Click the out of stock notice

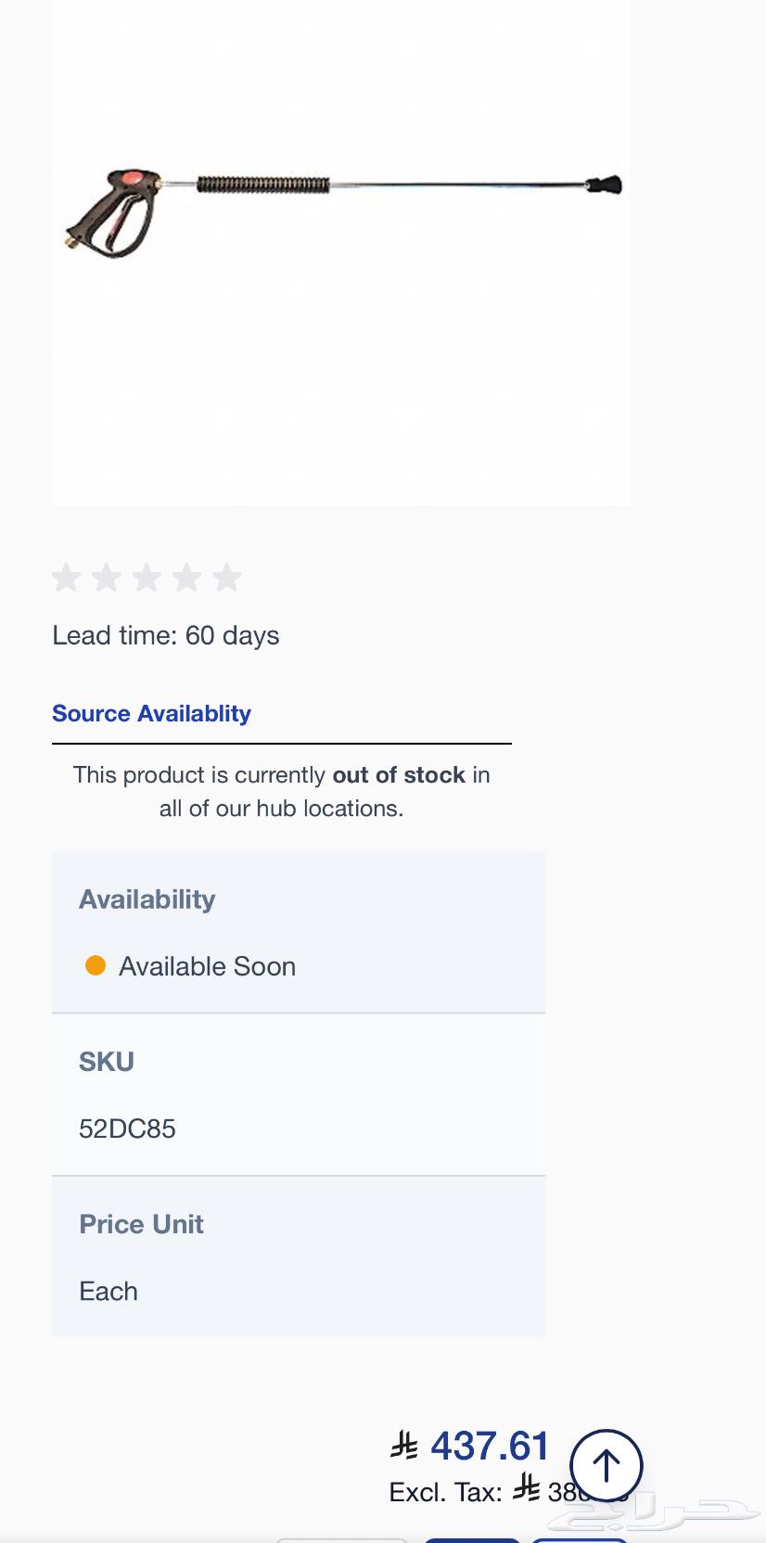coord(282,791)
